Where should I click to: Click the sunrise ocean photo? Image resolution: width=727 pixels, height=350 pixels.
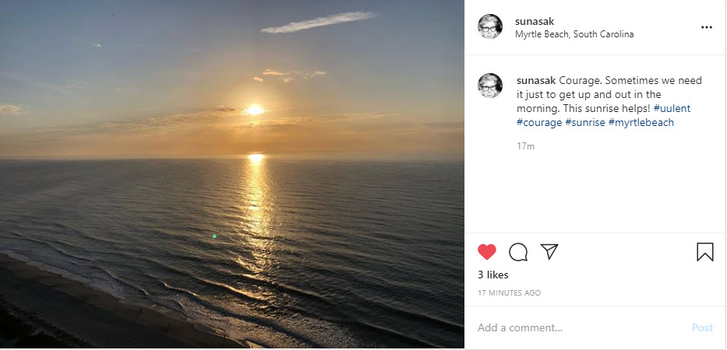click(x=232, y=174)
